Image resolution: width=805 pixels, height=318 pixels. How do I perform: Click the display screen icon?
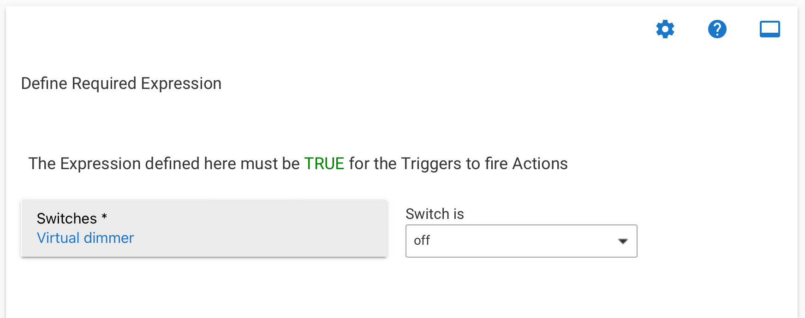[x=770, y=29]
